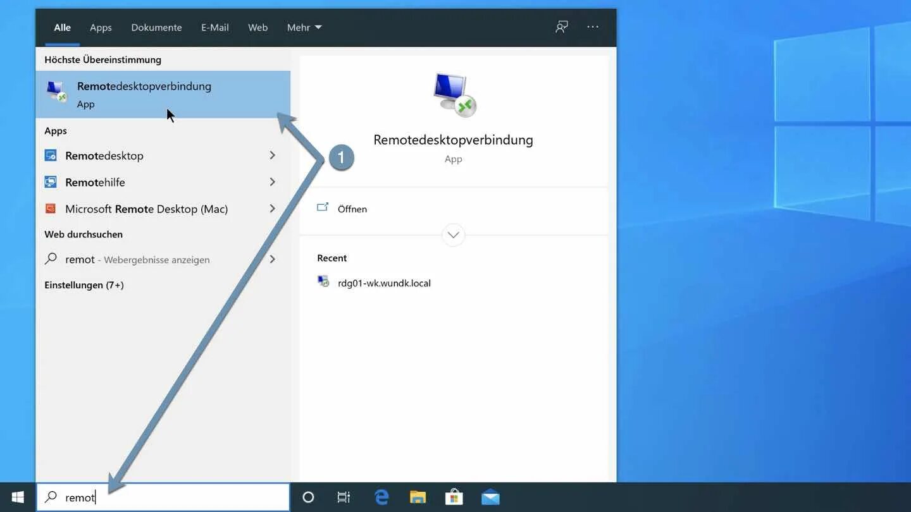
Task: Click the magnifier icon next to remot web result
Action: point(51,259)
